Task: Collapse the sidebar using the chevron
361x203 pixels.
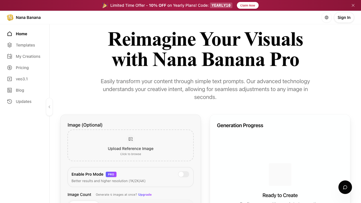Action: tap(49, 107)
